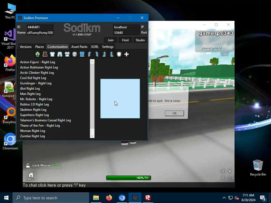The width and height of the screenshot is (271, 203).
Task: Select the arm icon beside the leg icons
Action: pos(97,54)
